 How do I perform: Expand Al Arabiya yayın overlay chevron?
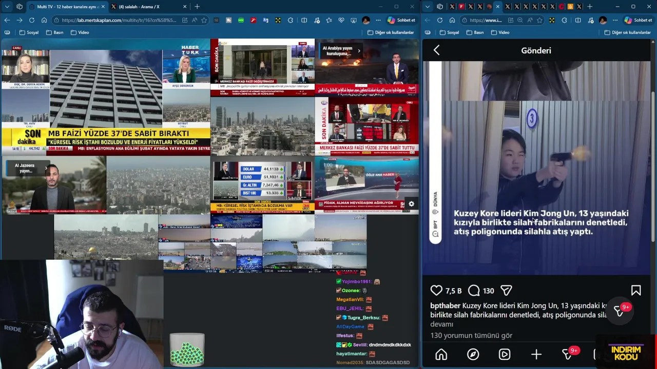click(359, 51)
